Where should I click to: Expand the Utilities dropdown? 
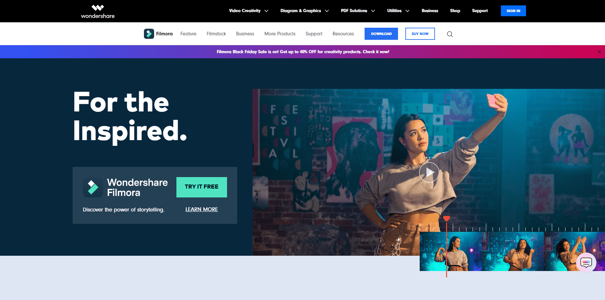tap(398, 11)
